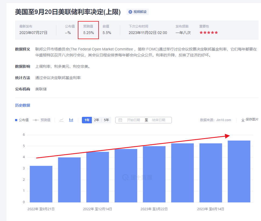Click the calendar icon beside 开始日期
261x221 pixels.
tap(120, 120)
